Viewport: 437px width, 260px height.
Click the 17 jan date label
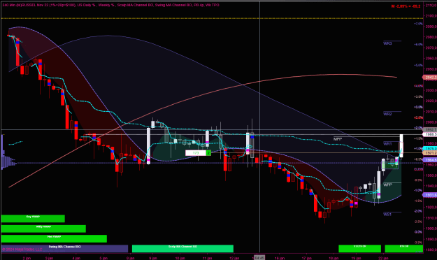306,258
